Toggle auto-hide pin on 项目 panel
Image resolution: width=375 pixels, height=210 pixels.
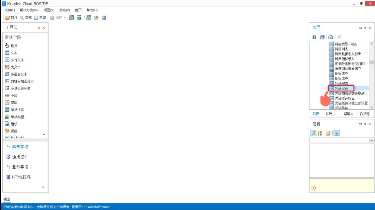[x=365, y=28]
